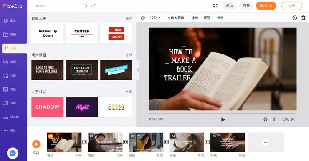Choose the Night neon text style
Screen dimensions: 309x161
click(82, 107)
